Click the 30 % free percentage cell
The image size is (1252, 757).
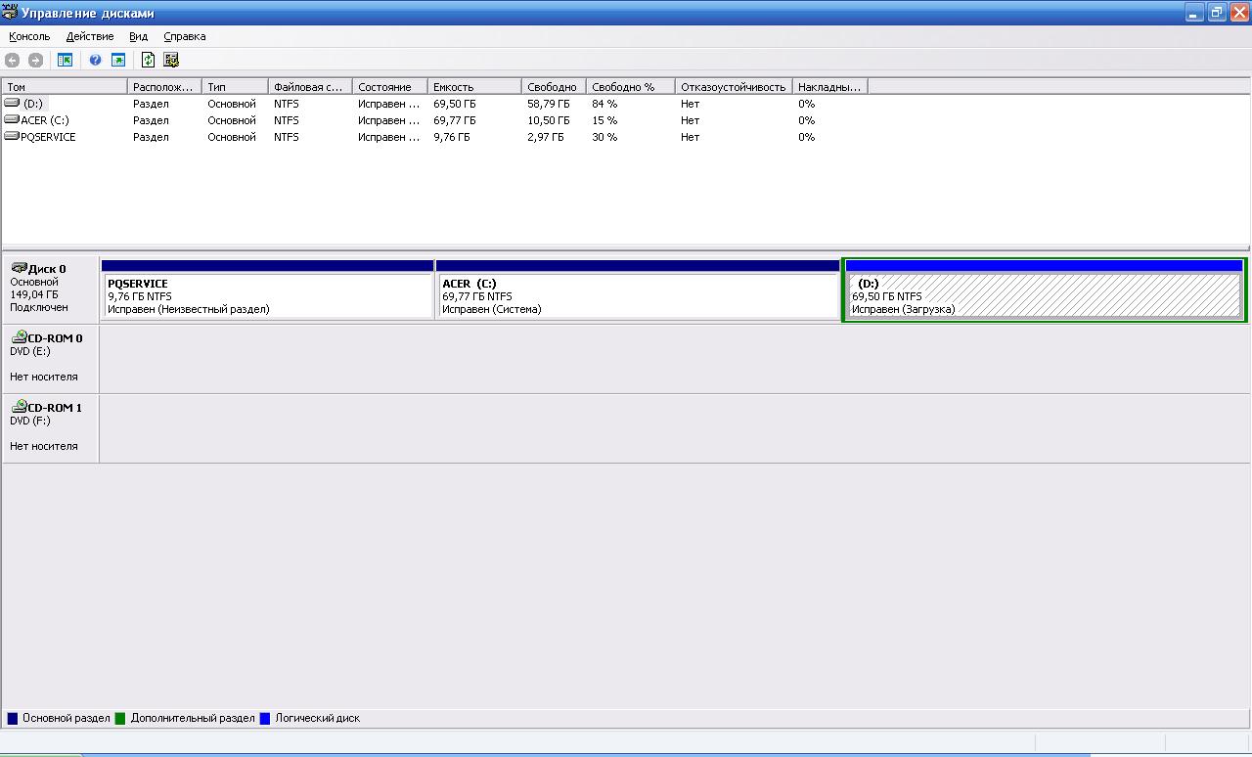[604, 137]
